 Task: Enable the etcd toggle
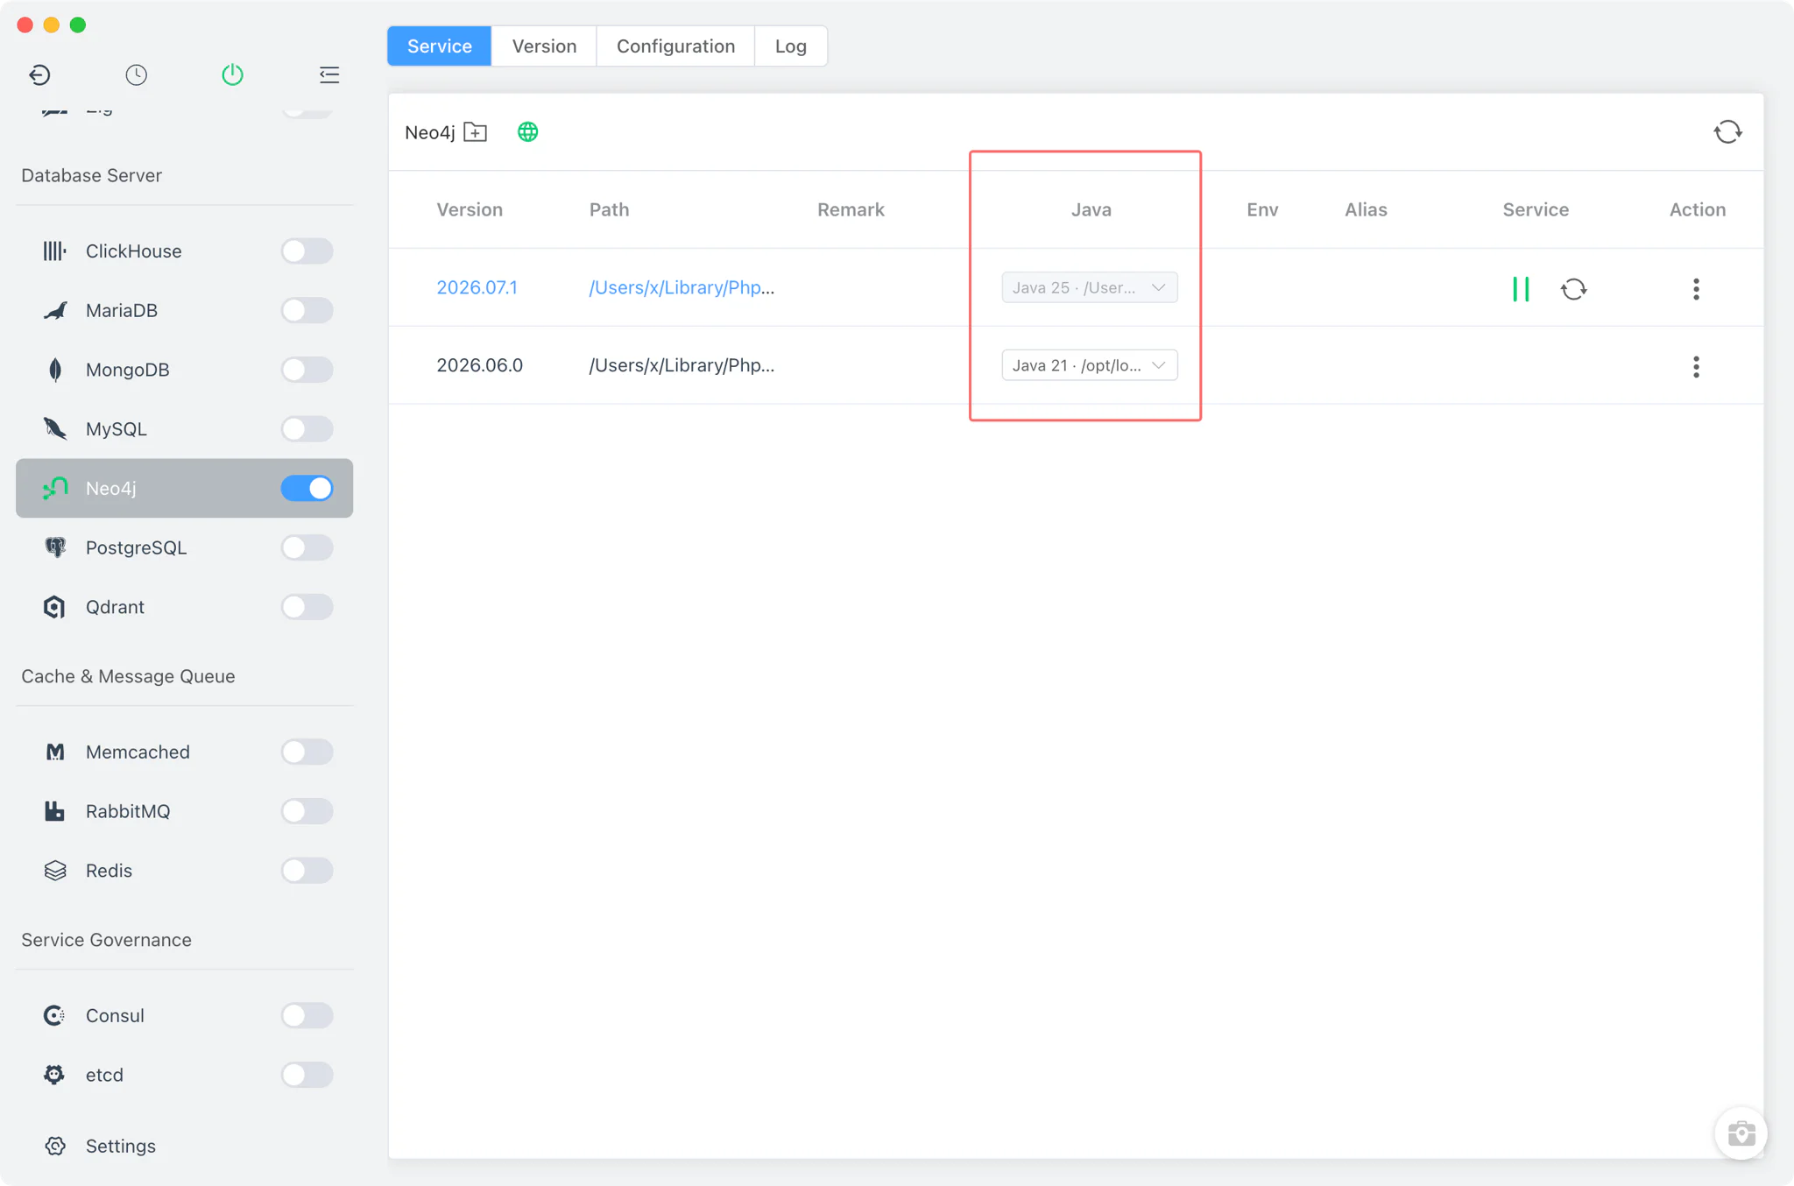[x=307, y=1075]
